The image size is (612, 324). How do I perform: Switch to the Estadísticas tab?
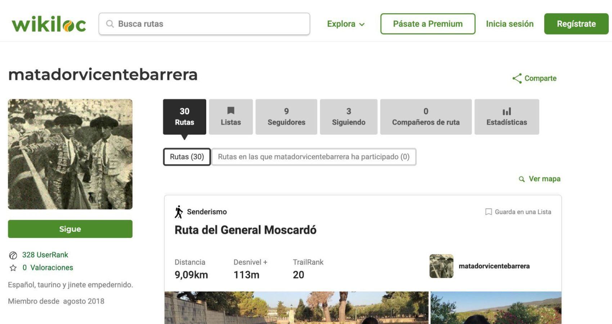tap(507, 117)
